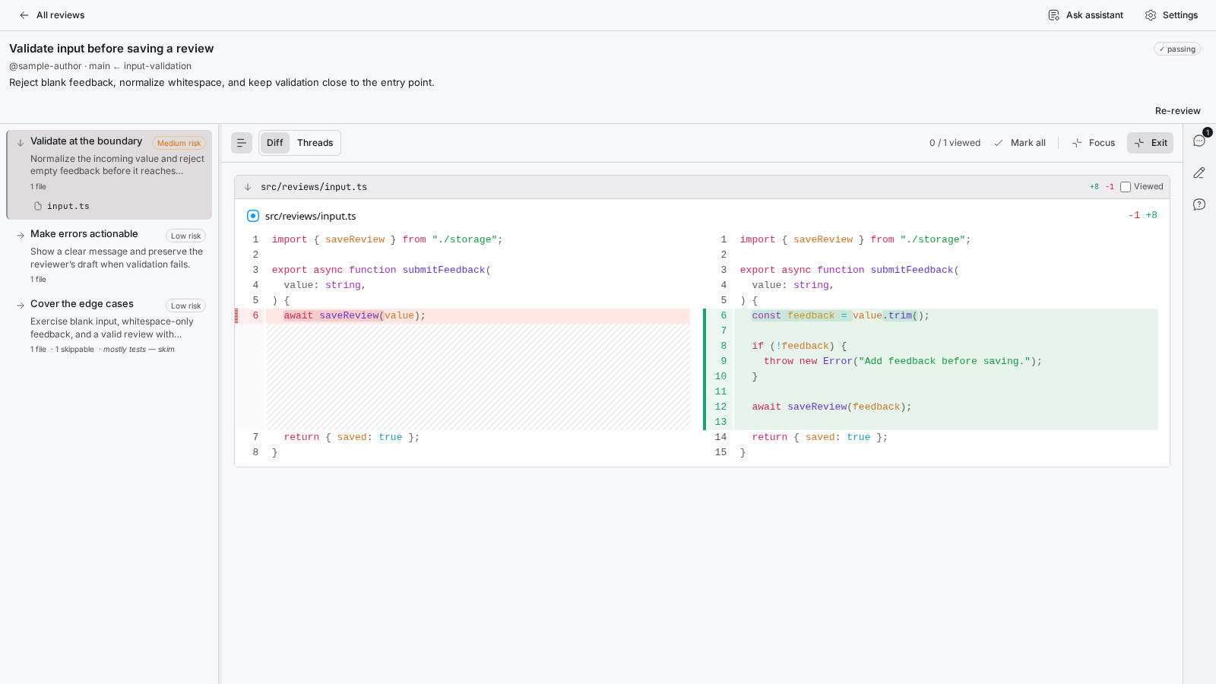Click the '1 skippable' note in sidebar
Image resolution: width=1216 pixels, height=684 pixels.
[x=74, y=350]
